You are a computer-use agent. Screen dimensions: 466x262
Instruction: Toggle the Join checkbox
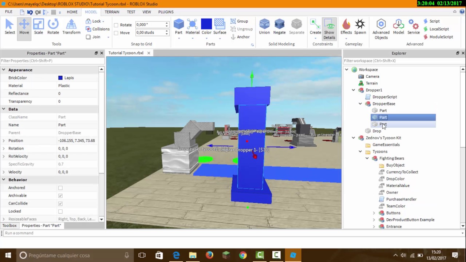point(88,37)
